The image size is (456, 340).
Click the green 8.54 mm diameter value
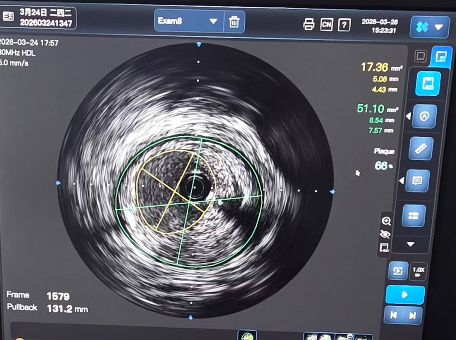[x=382, y=120]
